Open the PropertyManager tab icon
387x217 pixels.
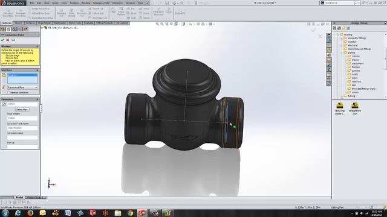click(8, 29)
